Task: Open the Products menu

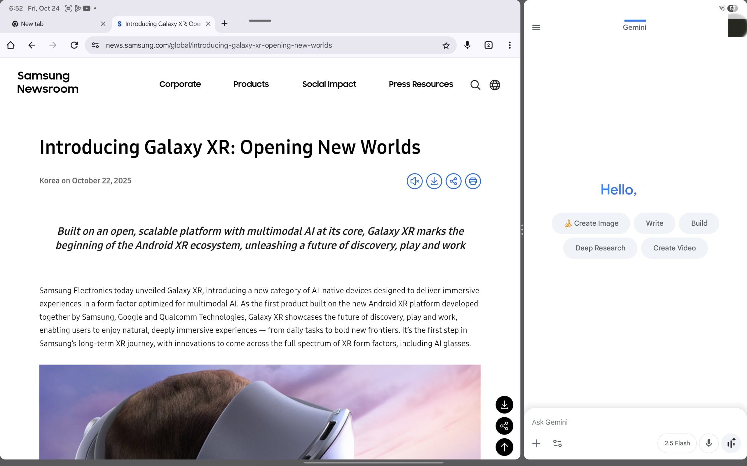Action: pyautogui.click(x=251, y=84)
